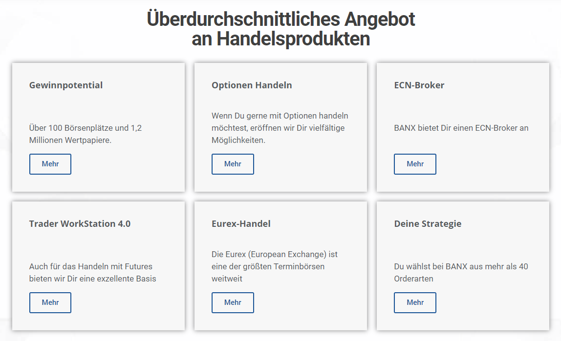Open the Trader WorkStation 4.0 title
The image size is (561, 341).
click(x=80, y=224)
